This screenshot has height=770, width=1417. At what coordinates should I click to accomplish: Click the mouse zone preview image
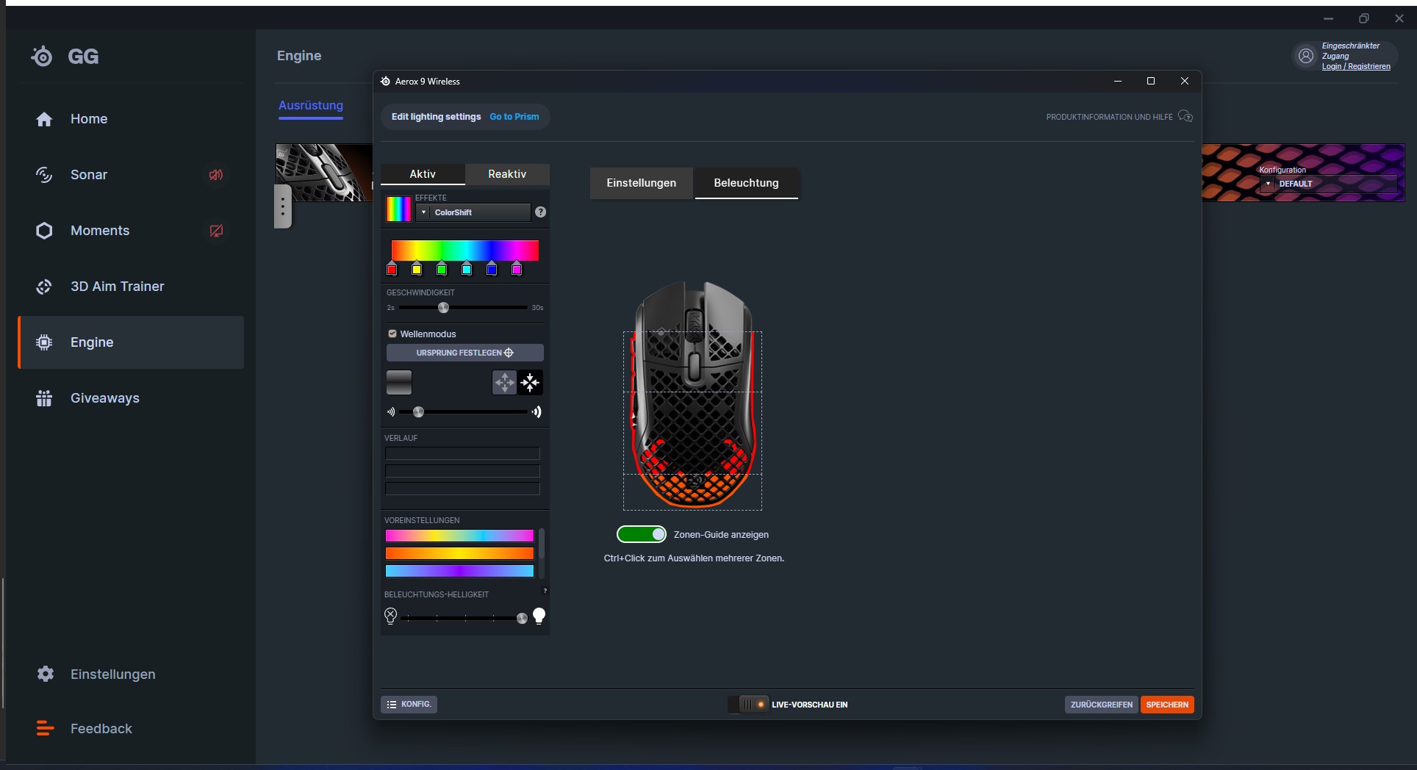point(694,395)
